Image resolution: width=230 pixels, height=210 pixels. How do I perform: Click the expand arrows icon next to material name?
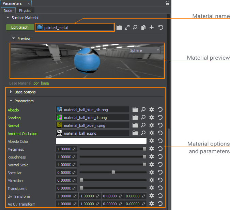point(127,27)
